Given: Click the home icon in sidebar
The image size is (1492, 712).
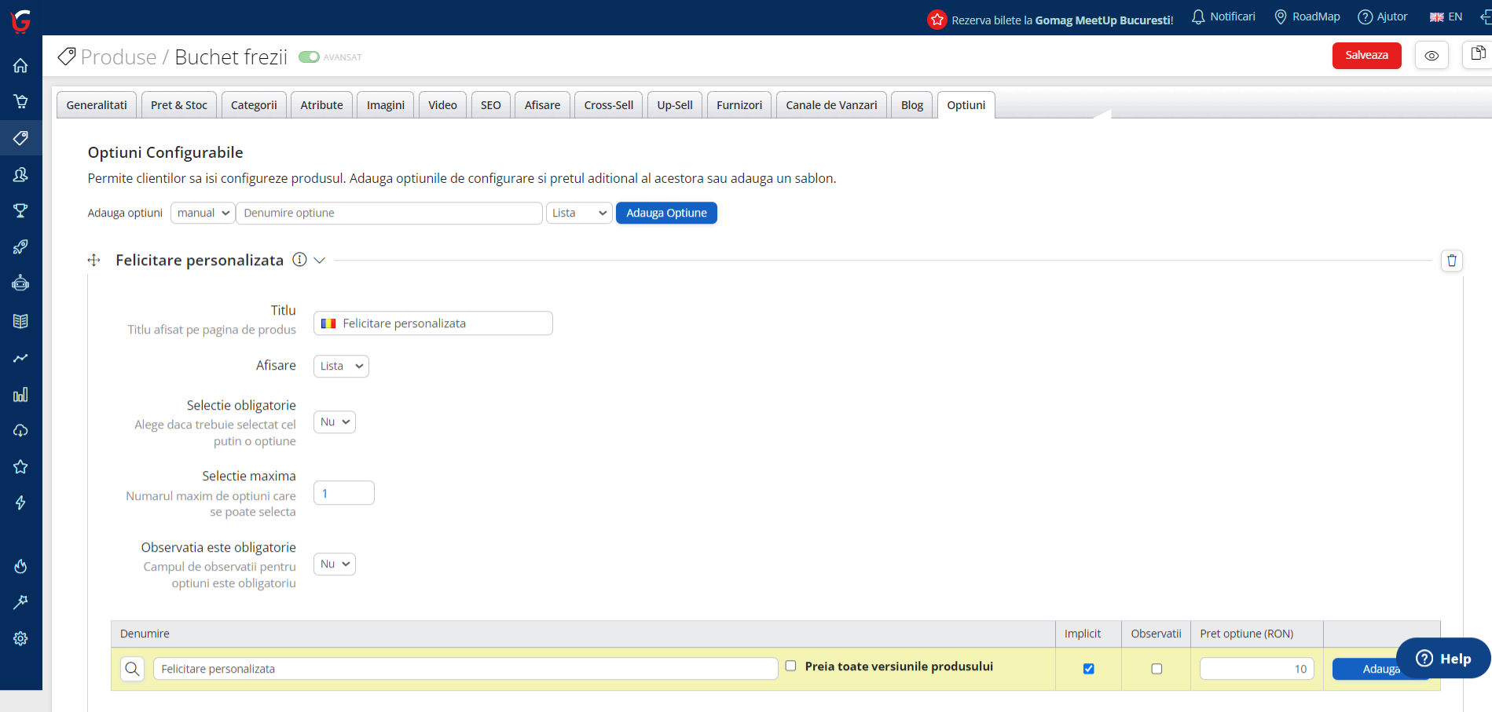Looking at the screenshot, I should [x=20, y=66].
